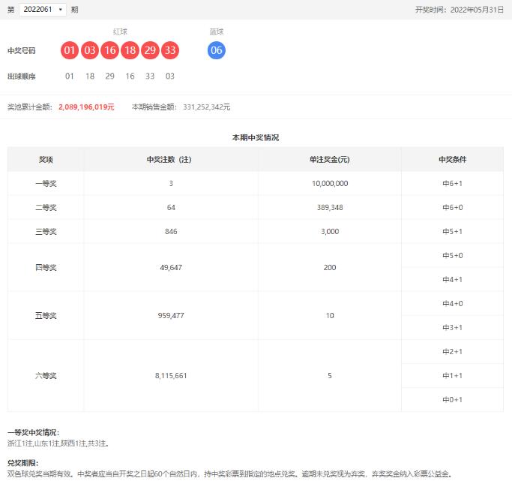Click the 中0+1 condition cell
Image resolution: width=512 pixels, height=487 pixels.
pos(453,400)
